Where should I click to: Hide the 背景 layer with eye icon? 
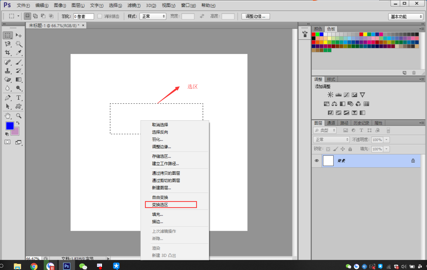coord(317,161)
